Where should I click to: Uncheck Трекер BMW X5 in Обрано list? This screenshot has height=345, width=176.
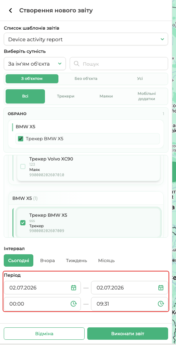21,139
